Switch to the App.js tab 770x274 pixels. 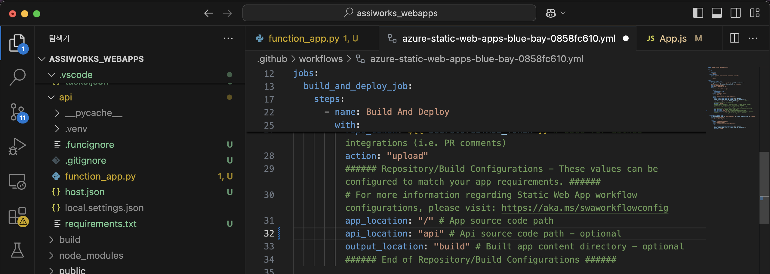coord(673,38)
